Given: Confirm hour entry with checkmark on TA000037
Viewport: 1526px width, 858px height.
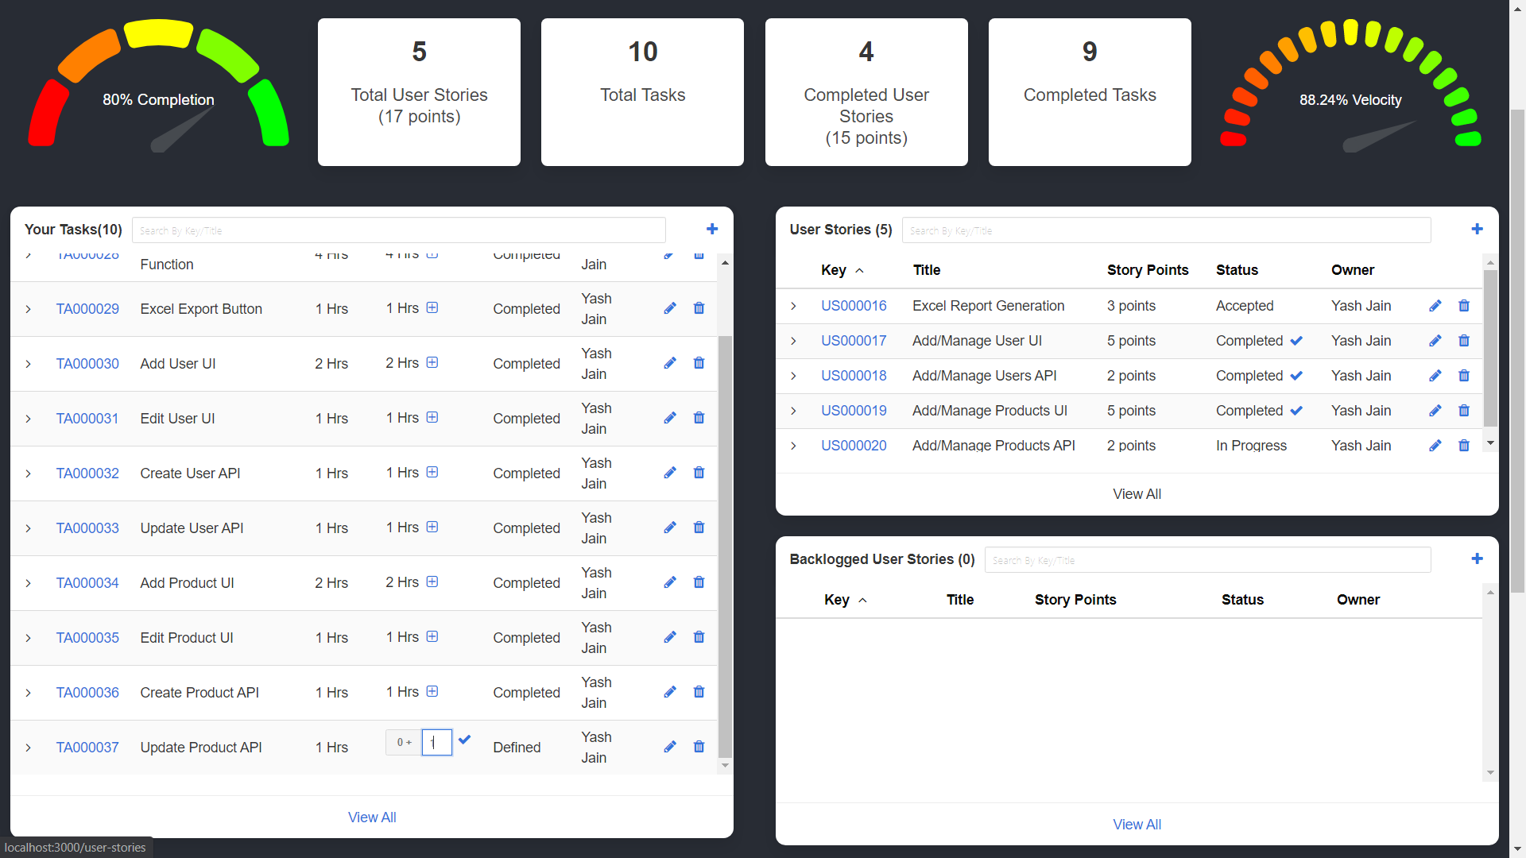Looking at the screenshot, I should (465, 740).
